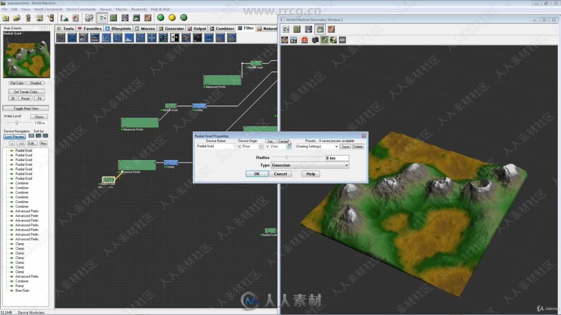Open the Type Gaussian dropdown
Screen dimensions: 561x315
(310, 165)
